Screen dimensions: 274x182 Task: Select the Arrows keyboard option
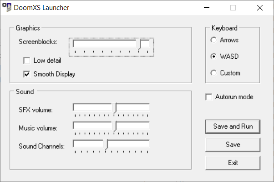pos(213,40)
